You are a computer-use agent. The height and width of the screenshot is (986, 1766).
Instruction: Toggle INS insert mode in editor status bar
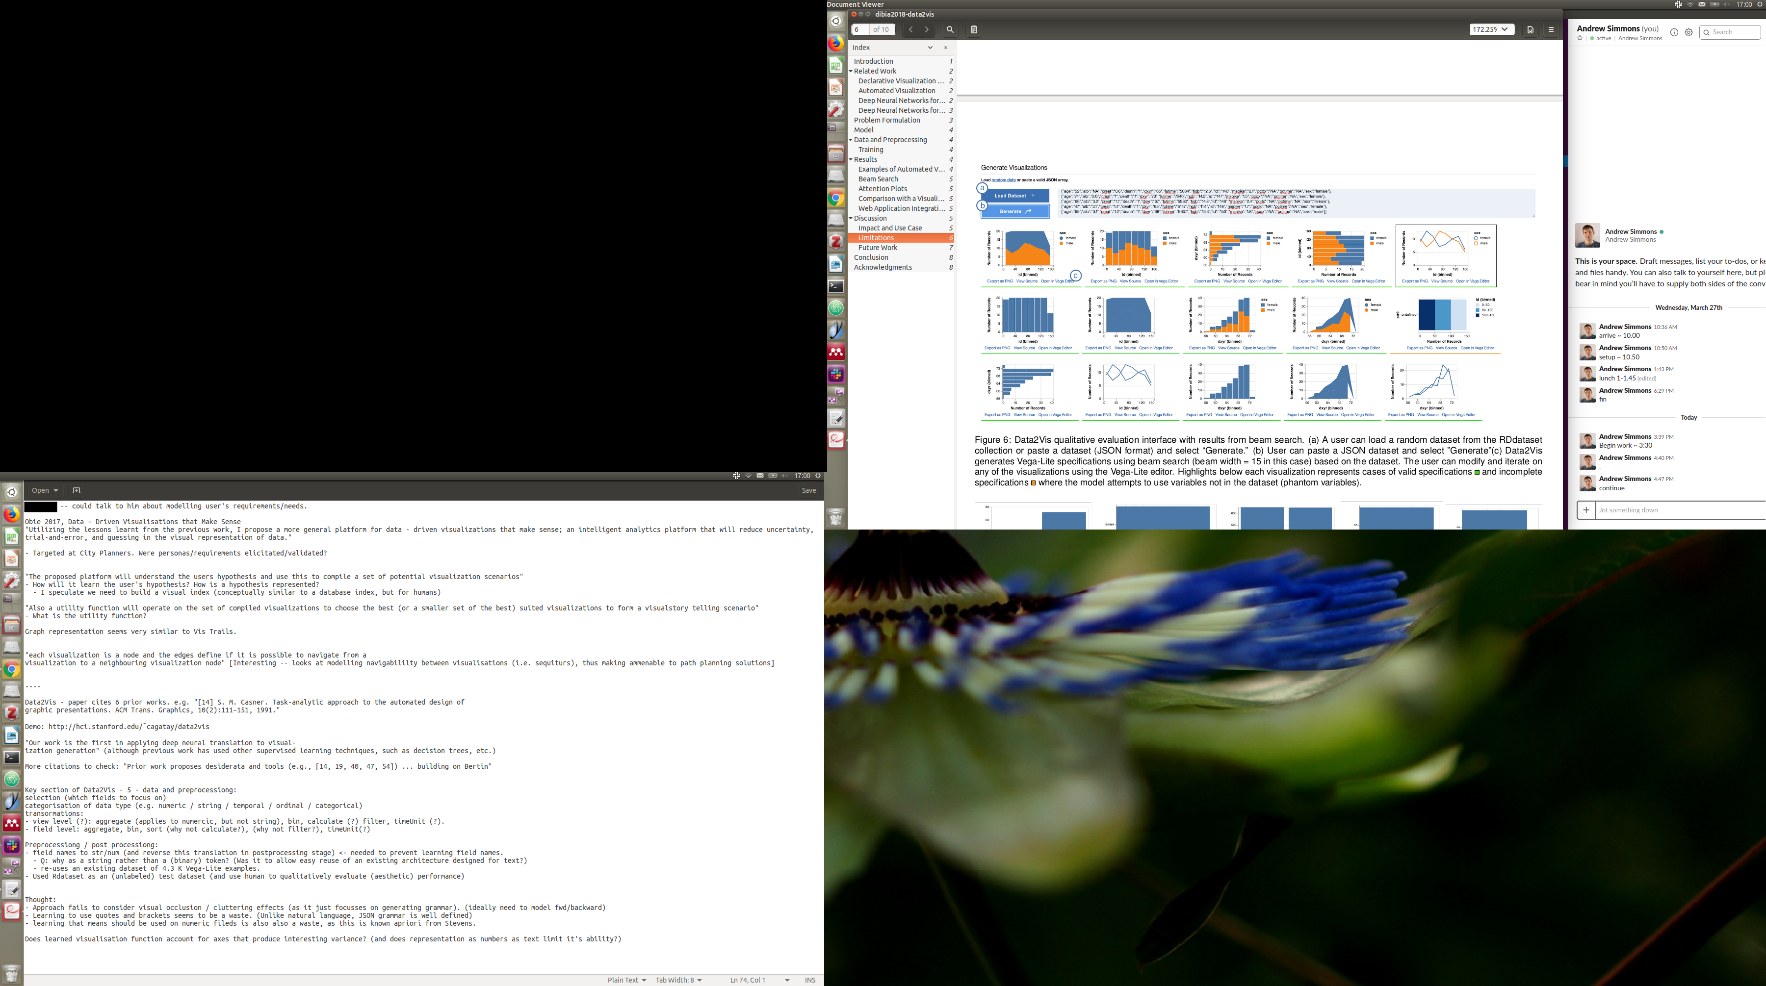coord(809,980)
